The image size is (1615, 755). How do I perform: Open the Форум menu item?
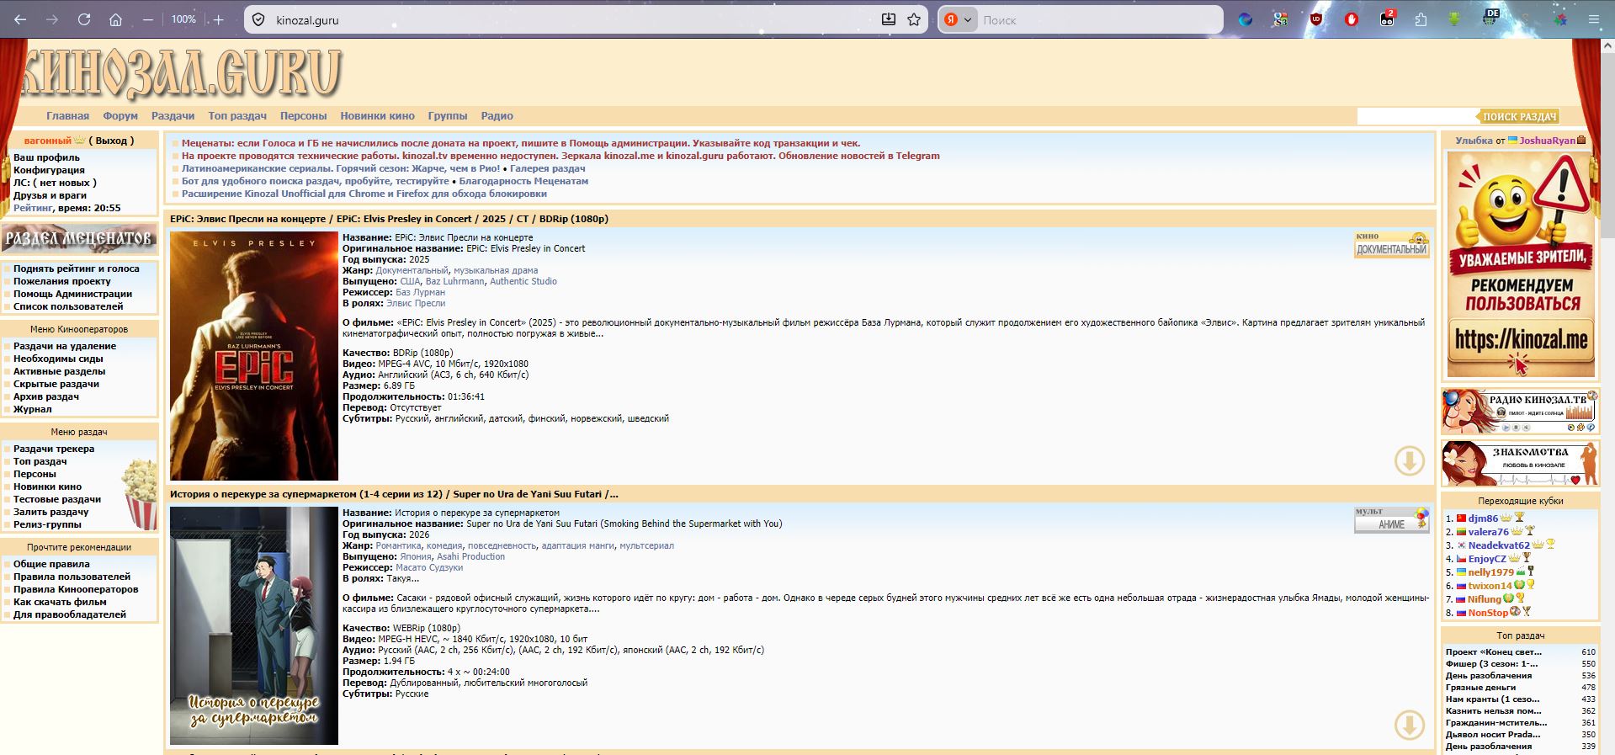[x=120, y=116]
